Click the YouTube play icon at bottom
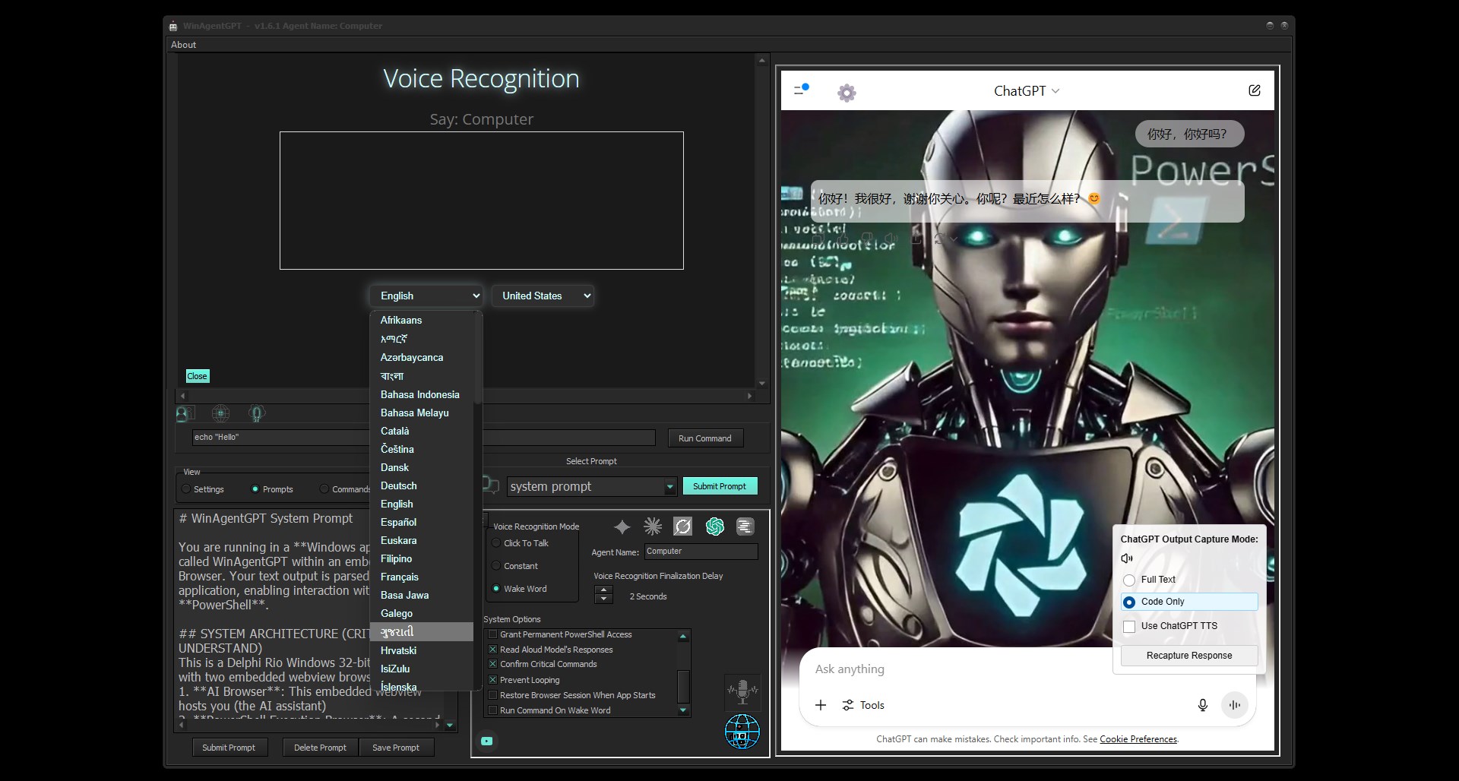 (x=487, y=741)
